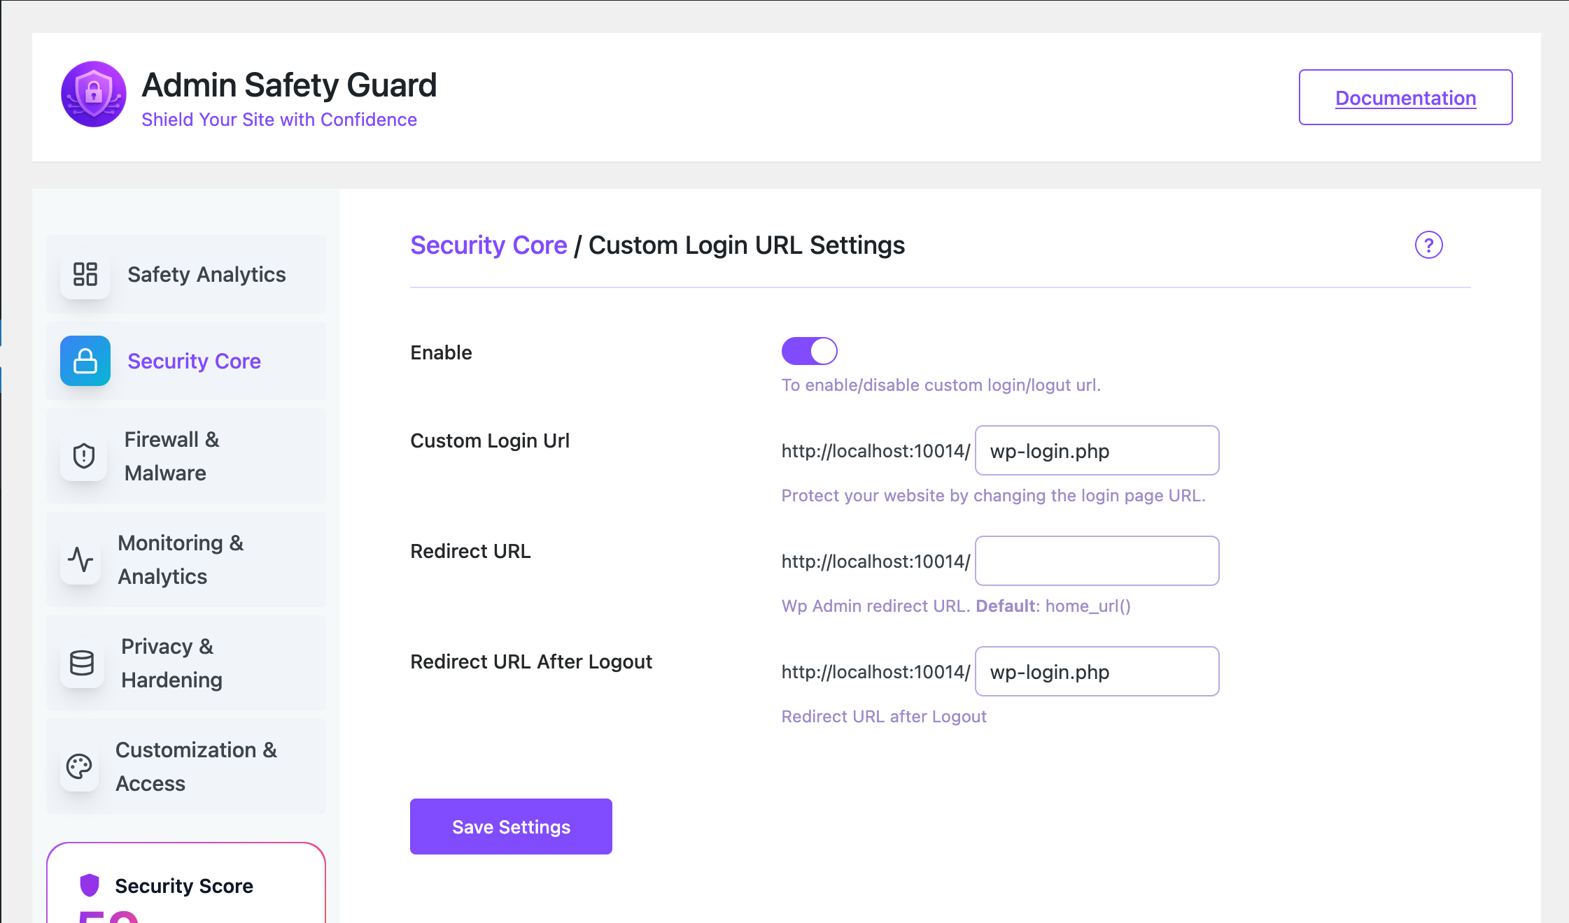Go to Firewall & Malware section

tap(172, 456)
